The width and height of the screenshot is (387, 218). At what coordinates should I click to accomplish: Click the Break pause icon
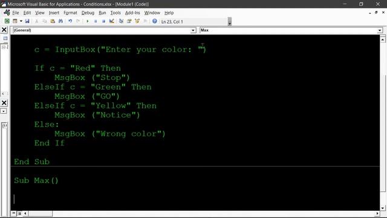(96, 21)
